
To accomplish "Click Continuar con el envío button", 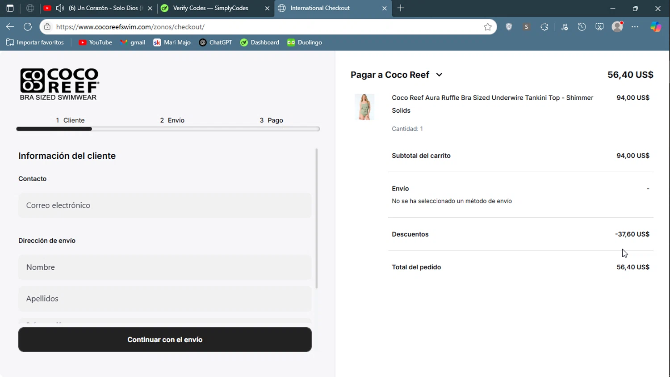I will click(165, 339).
